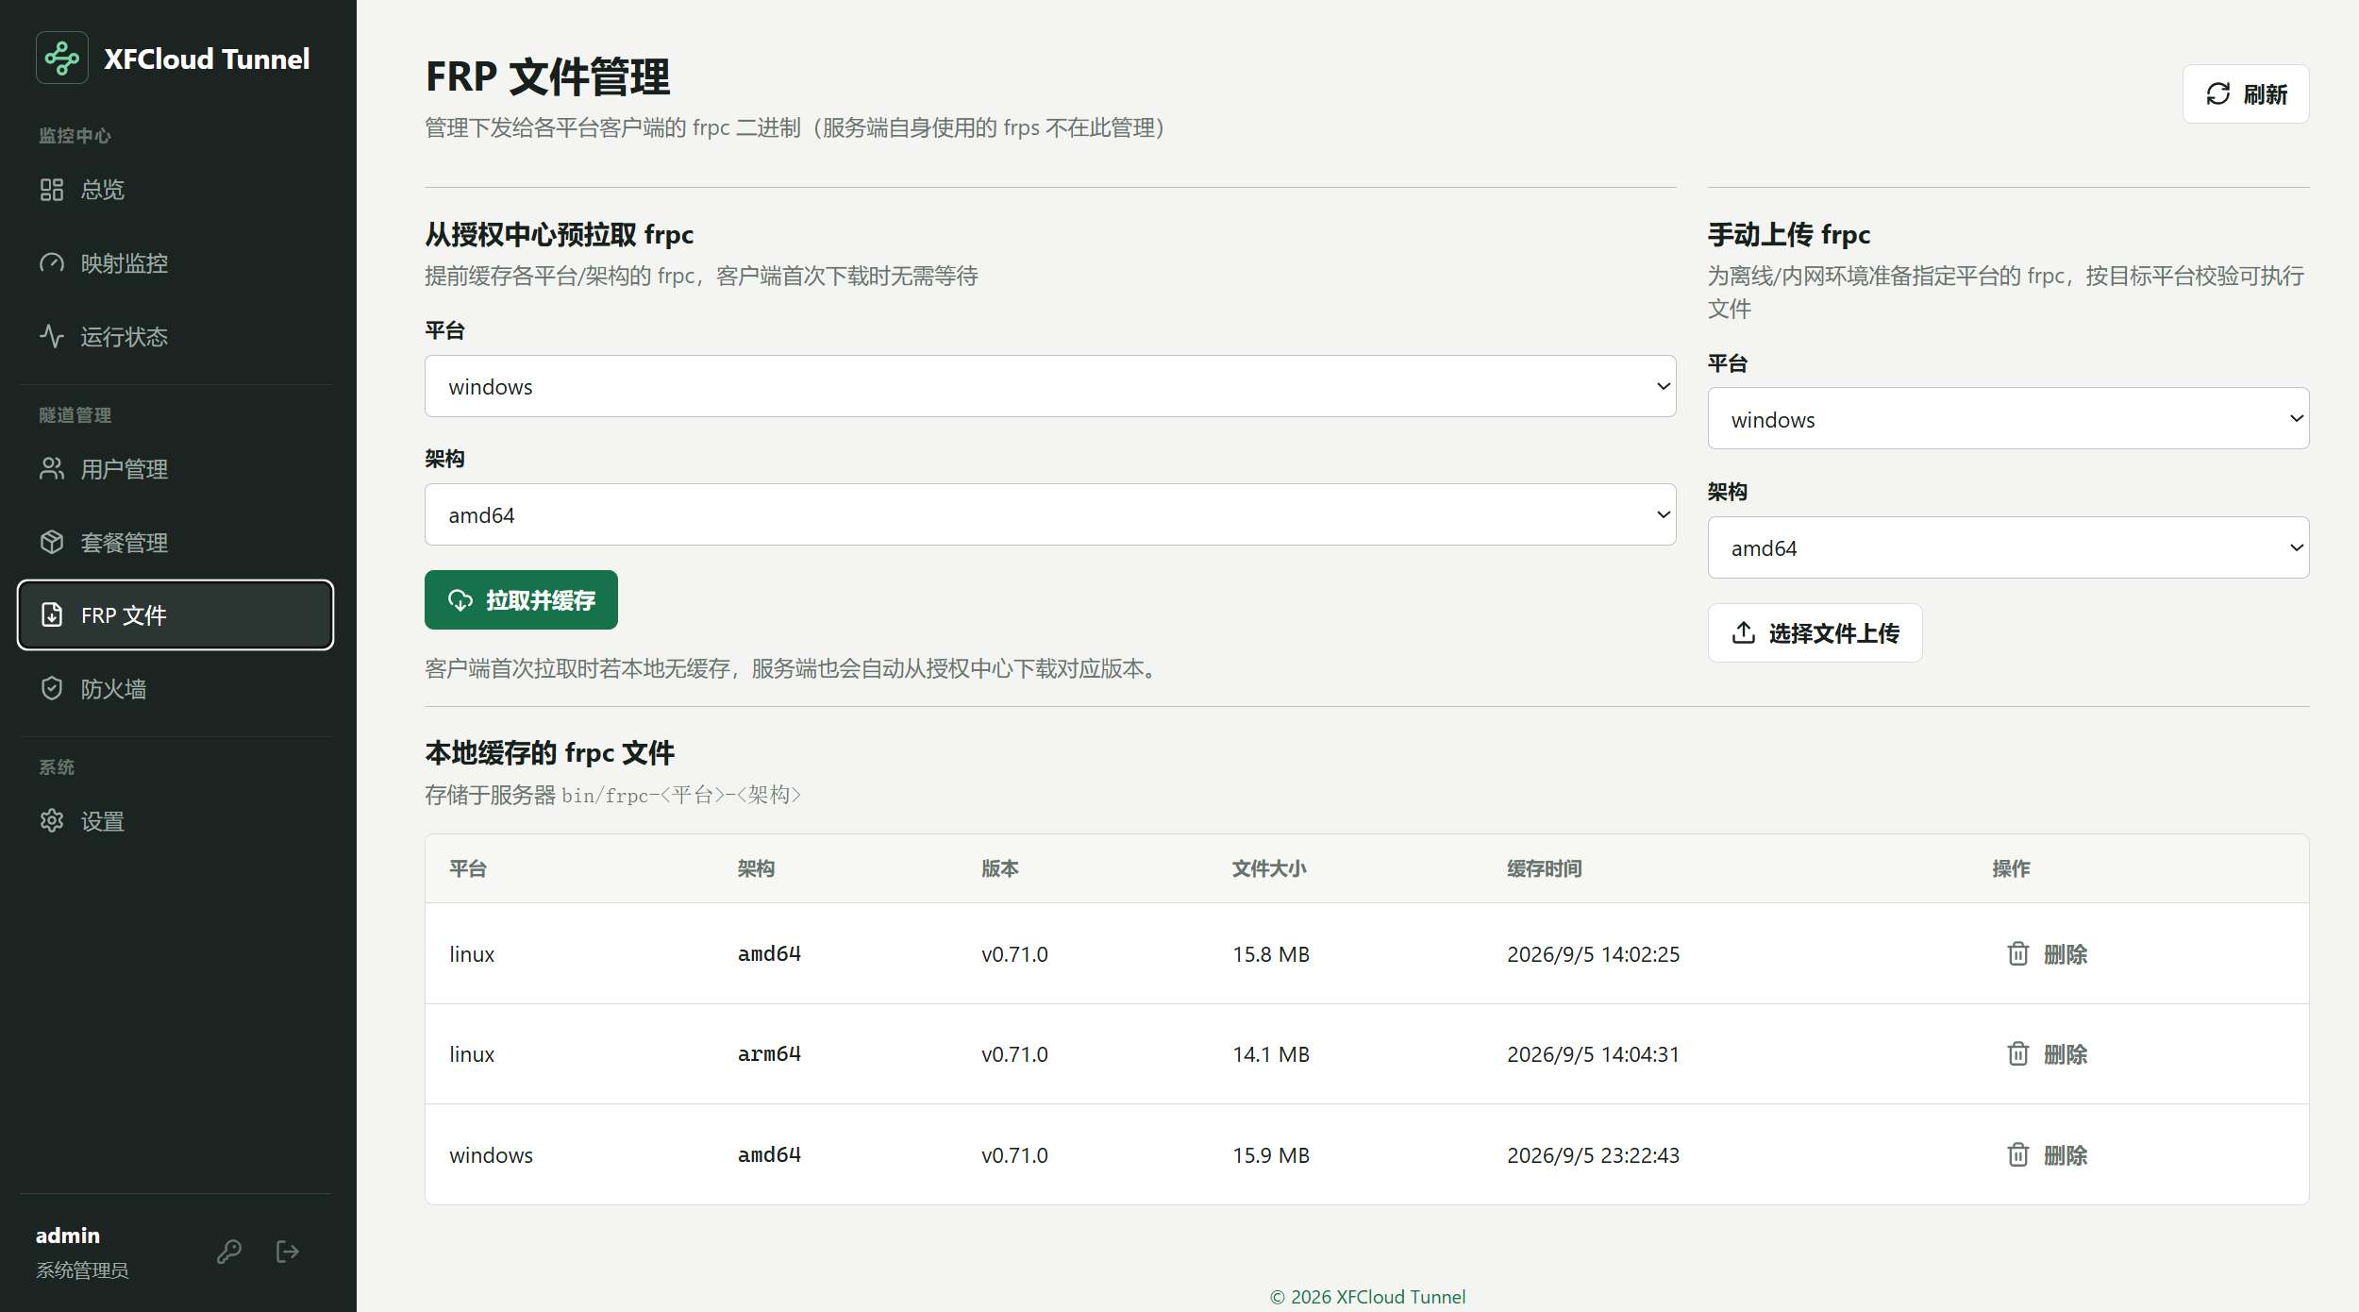Navigate to 用户管理
The height and width of the screenshot is (1312, 2359).
pyautogui.click(x=176, y=469)
